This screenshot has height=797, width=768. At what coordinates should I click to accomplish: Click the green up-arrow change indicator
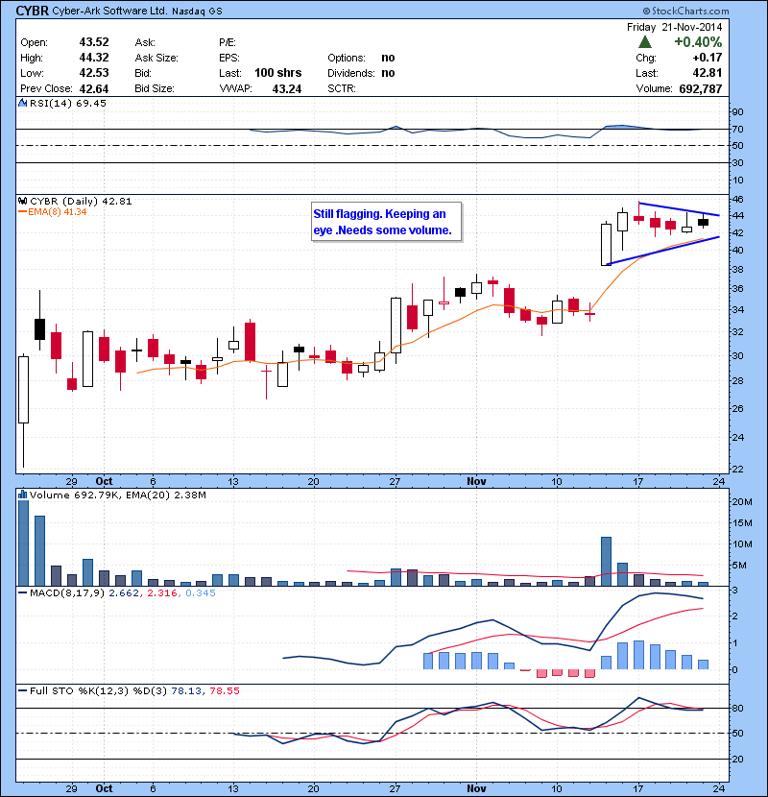coord(645,41)
